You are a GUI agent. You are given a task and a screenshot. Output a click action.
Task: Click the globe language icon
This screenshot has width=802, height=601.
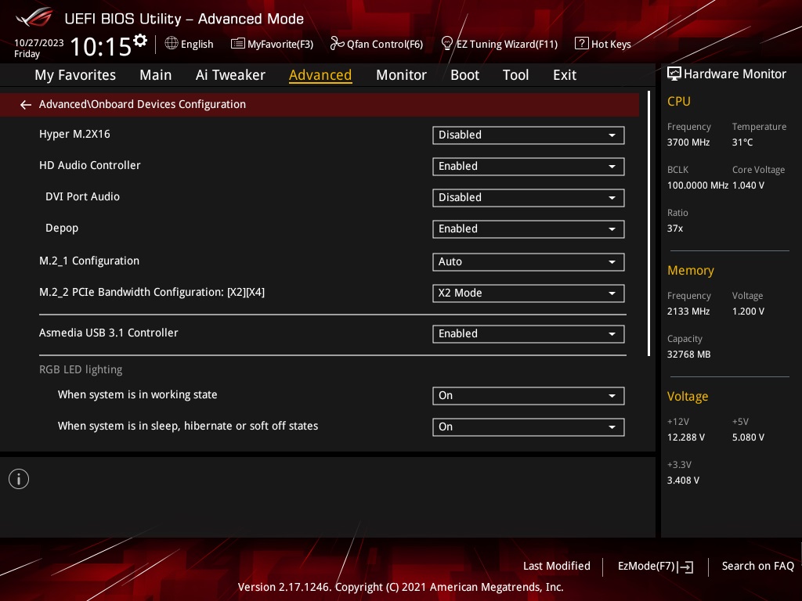[x=172, y=44]
